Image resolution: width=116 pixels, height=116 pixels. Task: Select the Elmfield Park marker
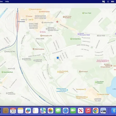(x=71, y=39)
